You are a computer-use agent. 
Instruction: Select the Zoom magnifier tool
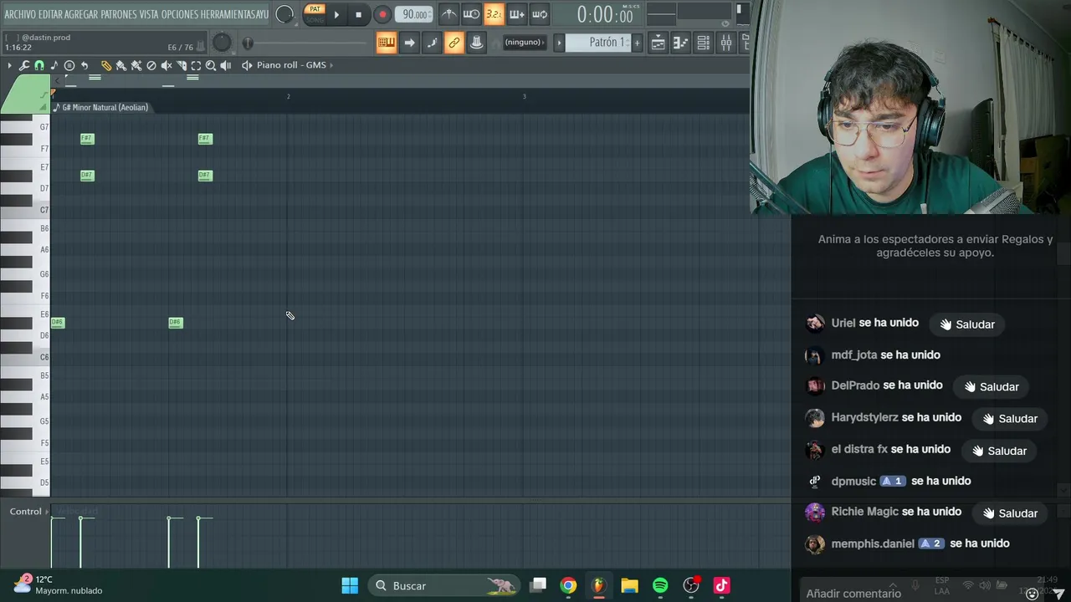click(211, 65)
